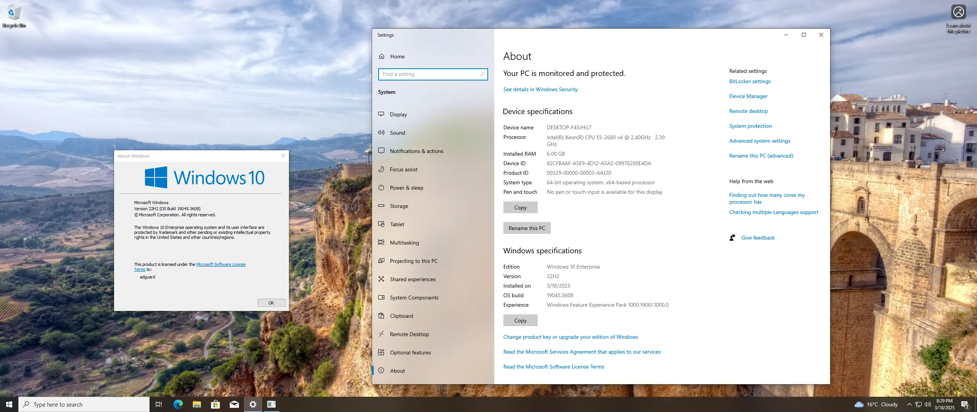
Task: Open Notifications & actions settings
Action: 416,151
